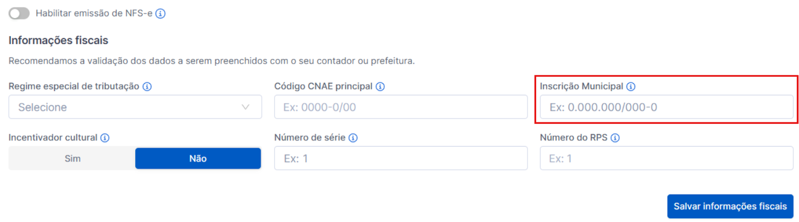Select Sim for Incentivador cultural
This screenshot has width=799, height=222.
point(72,159)
